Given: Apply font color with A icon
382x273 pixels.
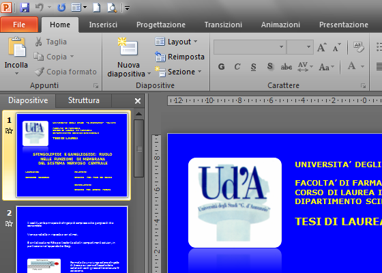Looking at the screenshot, I should [x=351, y=66].
